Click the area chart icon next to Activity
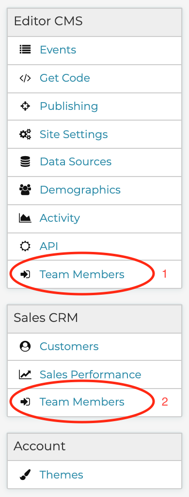Viewport: 189px width, 497px height. [x=25, y=218]
